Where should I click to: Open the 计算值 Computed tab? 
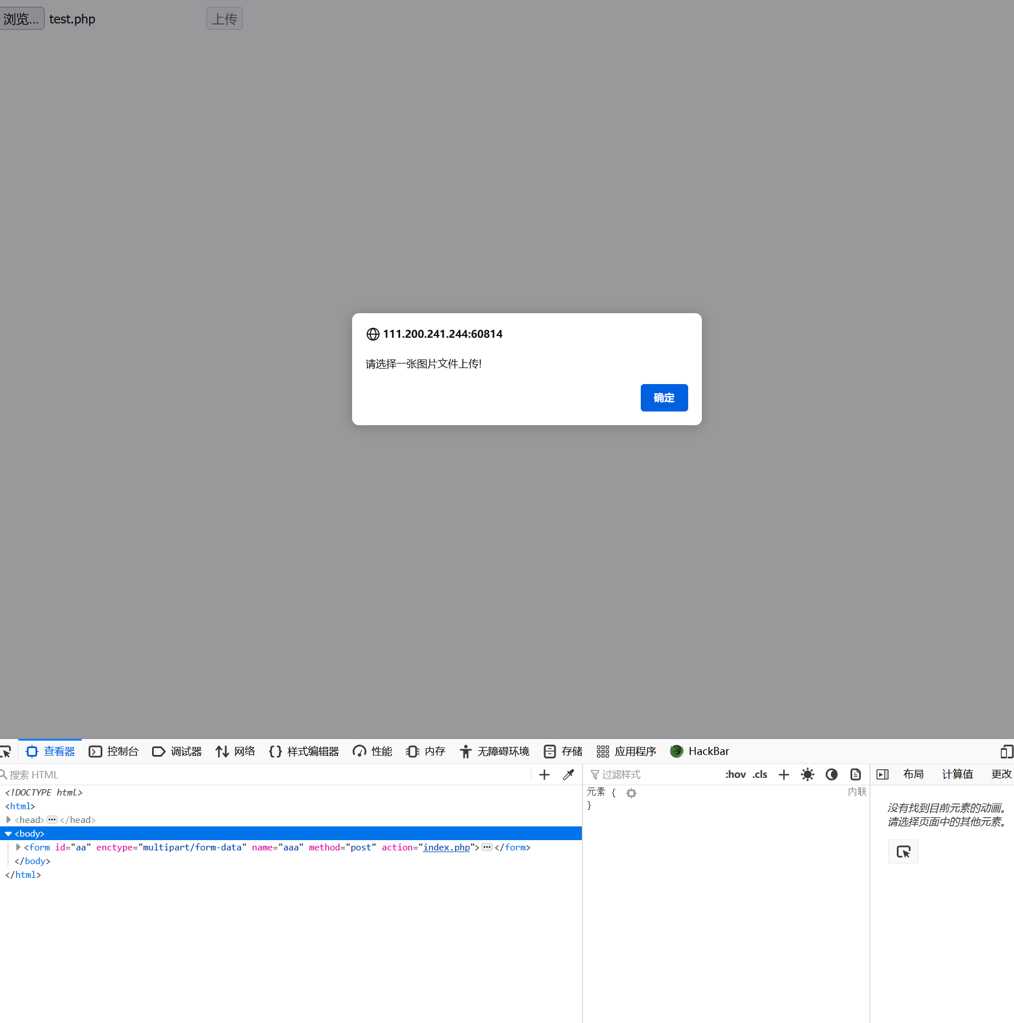click(957, 774)
